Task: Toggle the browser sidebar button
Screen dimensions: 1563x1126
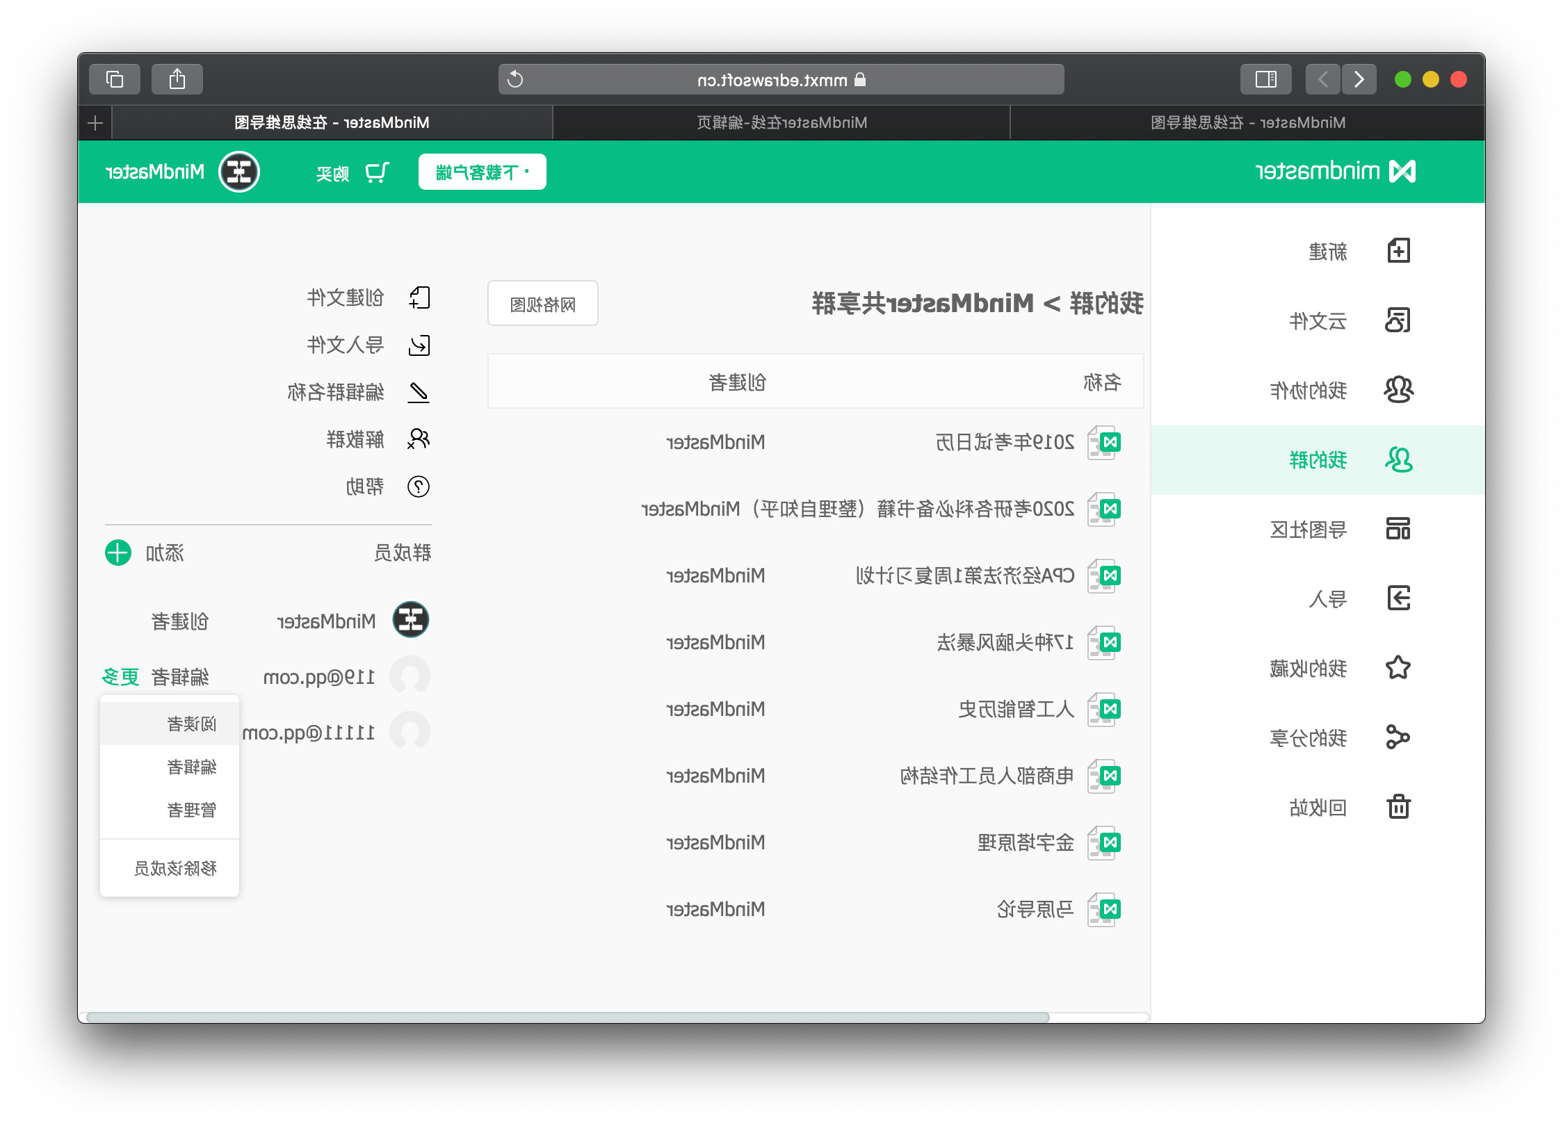Action: [1266, 79]
